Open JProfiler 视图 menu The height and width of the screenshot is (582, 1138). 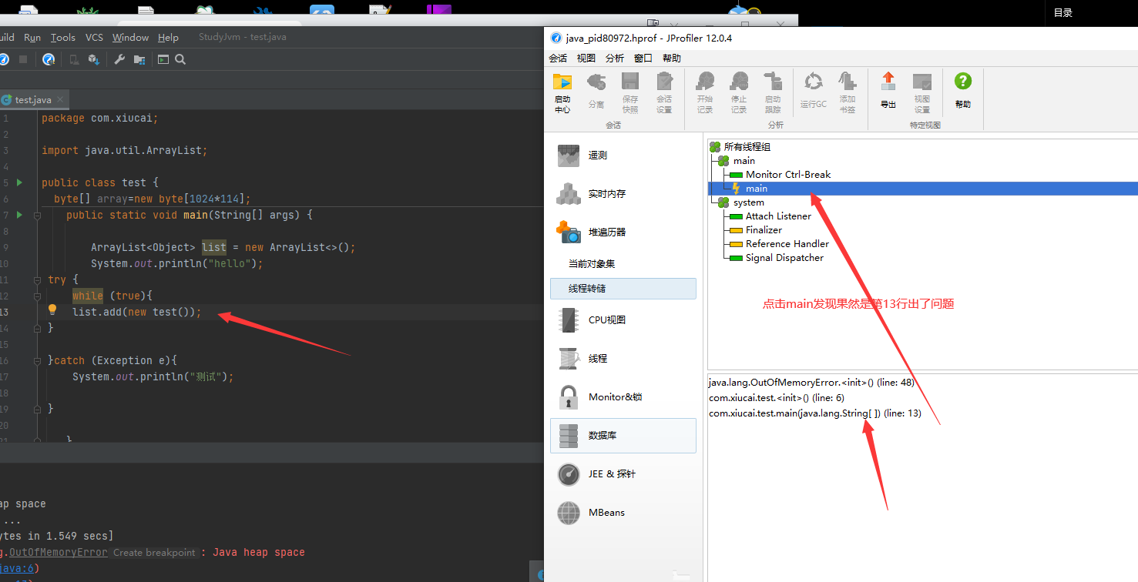click(x=586, y=59)
